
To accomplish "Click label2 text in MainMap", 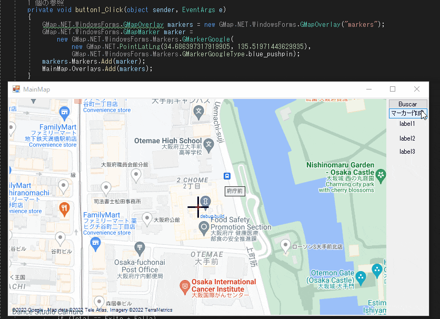I will point(407,138).
